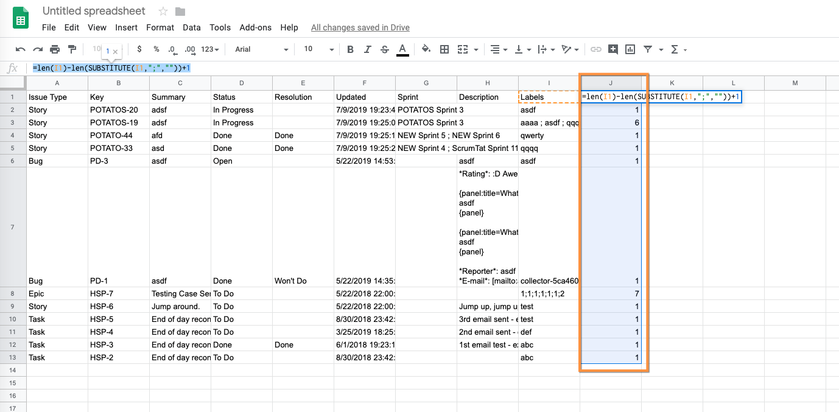This screenshot has width=839, height=412.
Task: Close the zoom tooltip with X
Action: (115, 52)
